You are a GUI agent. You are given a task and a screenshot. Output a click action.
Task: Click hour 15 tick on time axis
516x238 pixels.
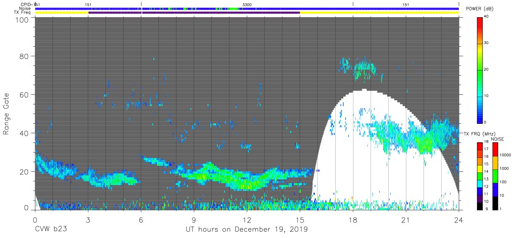(x=300, y=219)
